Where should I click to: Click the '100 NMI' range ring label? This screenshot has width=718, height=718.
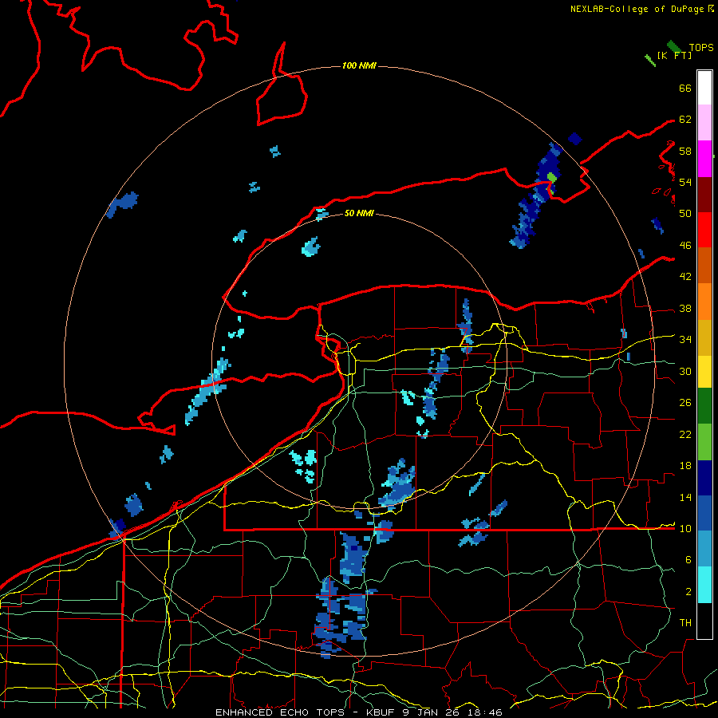(359, 66)
